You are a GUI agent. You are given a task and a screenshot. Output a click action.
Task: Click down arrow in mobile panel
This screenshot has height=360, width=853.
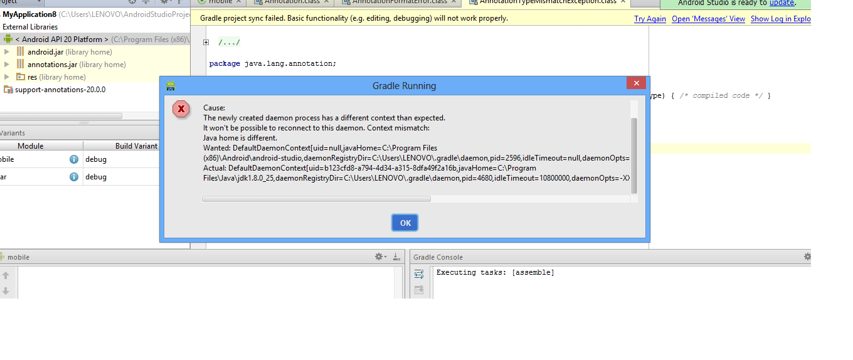pos(6,291)
